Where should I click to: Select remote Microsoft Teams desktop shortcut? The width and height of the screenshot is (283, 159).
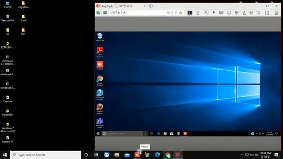pyautogui.click(x=100, y=123)
